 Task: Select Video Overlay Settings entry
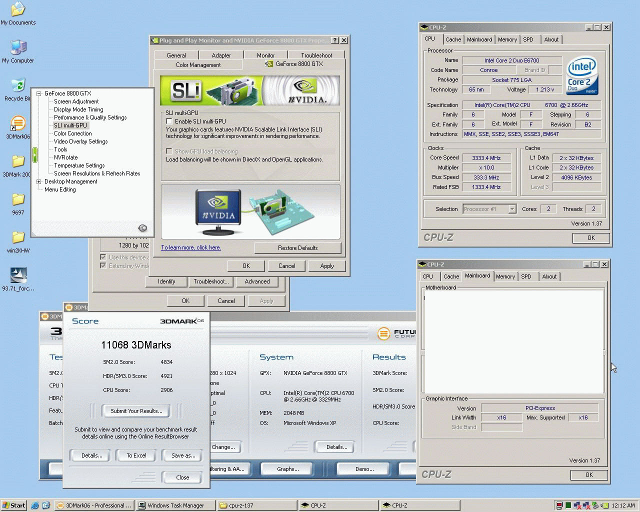pos(80,141)
